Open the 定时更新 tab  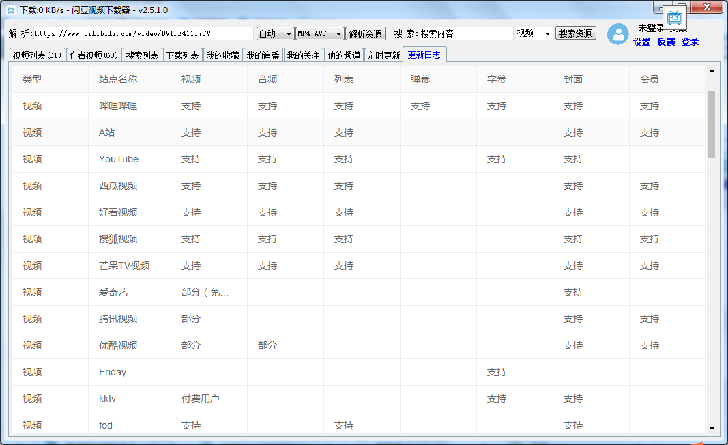pos(383,55)
